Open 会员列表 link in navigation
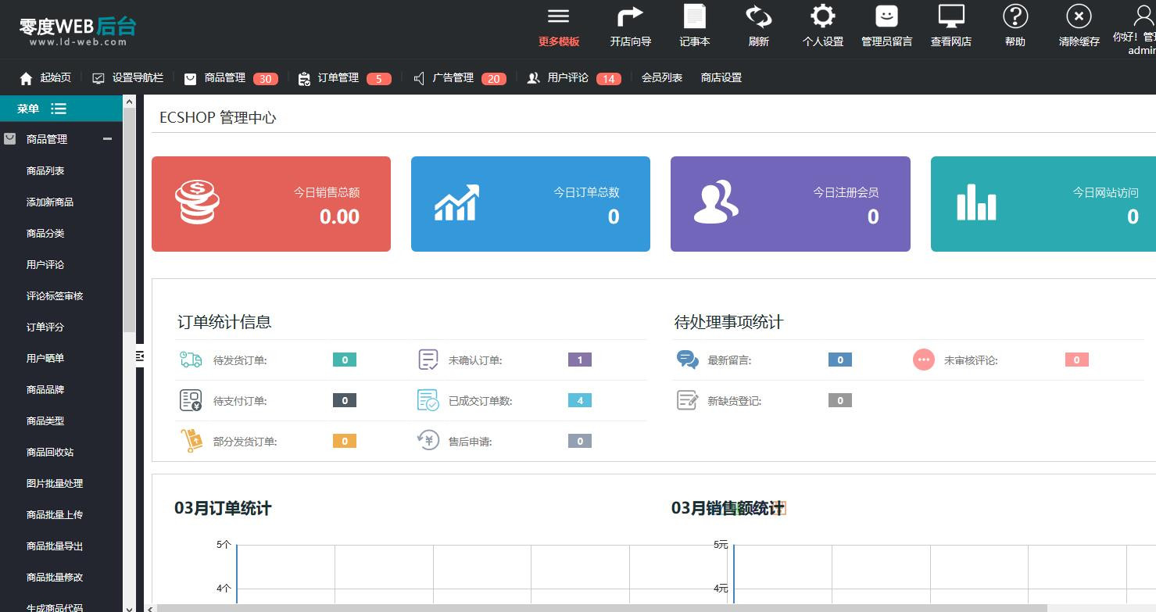 661,78
